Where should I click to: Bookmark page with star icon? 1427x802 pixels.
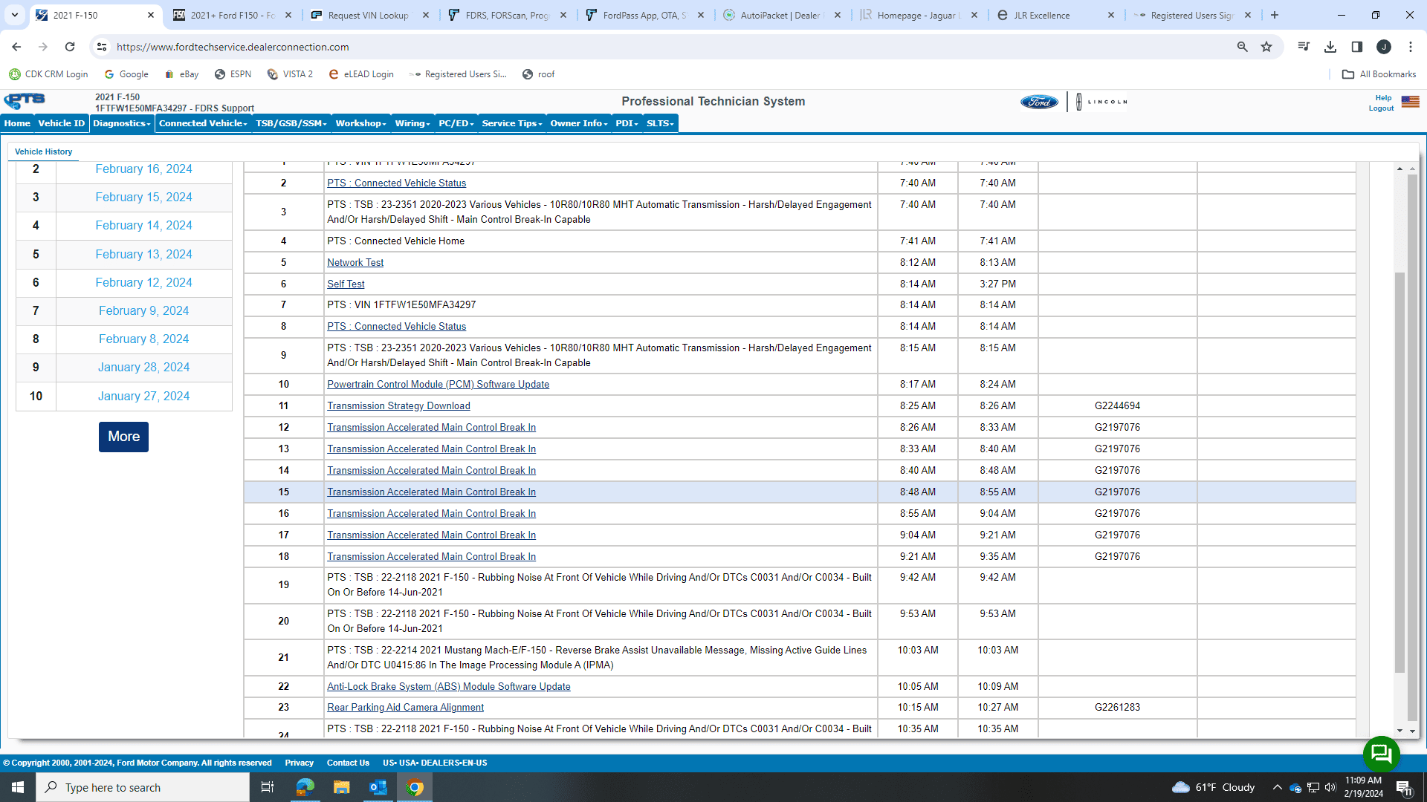pos(1266,47)
